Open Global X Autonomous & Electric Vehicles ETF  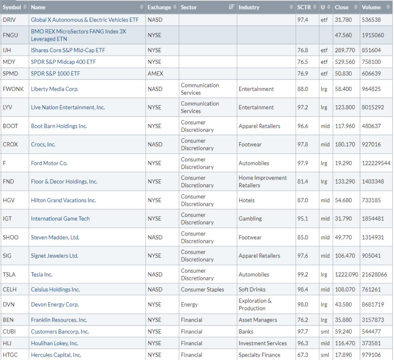pos(85,20)
